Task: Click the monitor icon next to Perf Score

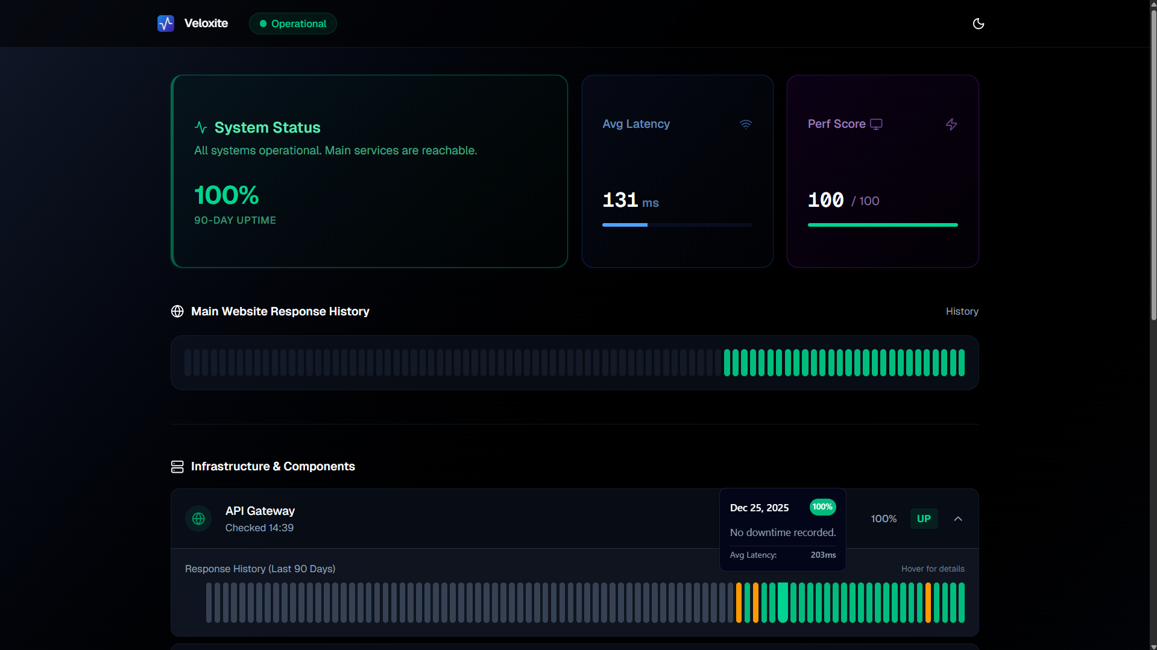Action: pos(876,124)
